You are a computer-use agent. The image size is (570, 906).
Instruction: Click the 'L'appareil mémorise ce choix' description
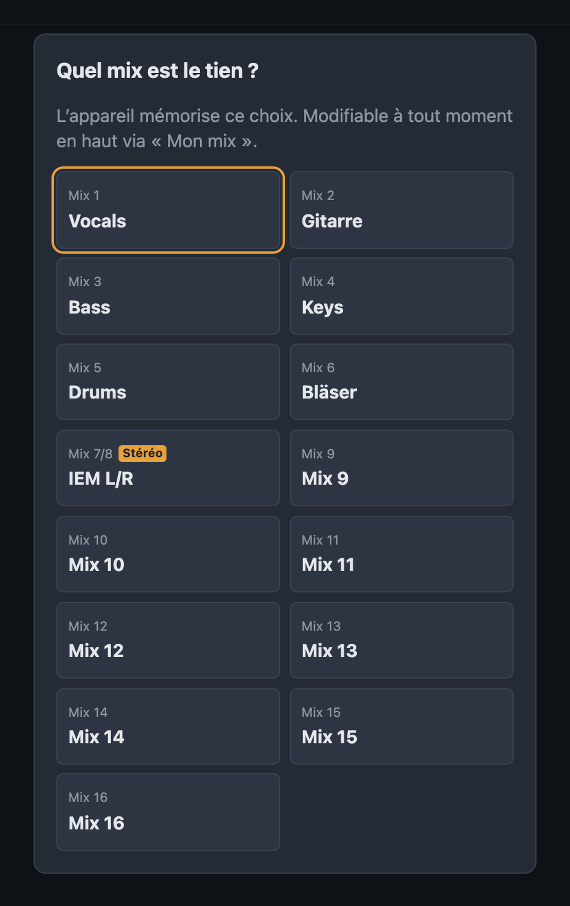pyautogui.click(x=284, y=129)
